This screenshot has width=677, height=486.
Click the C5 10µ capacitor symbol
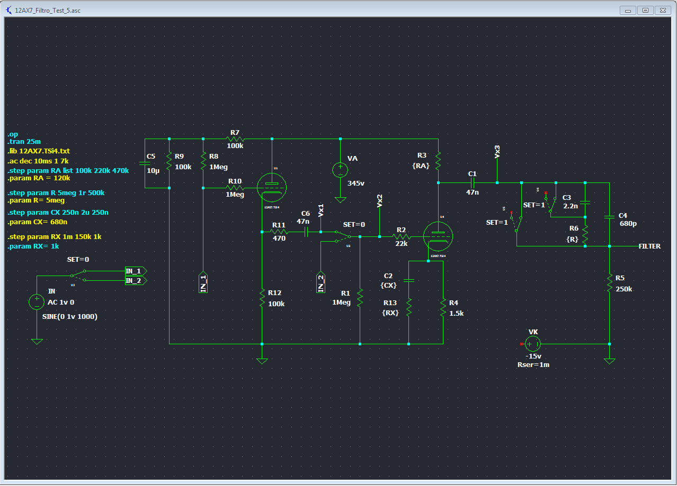tap(145, 163)
